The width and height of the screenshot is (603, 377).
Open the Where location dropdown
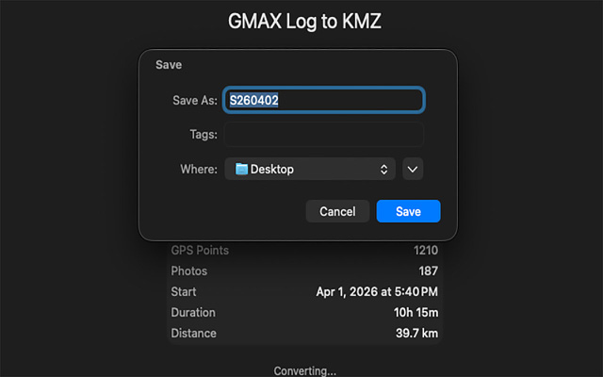tap(310, 169)
